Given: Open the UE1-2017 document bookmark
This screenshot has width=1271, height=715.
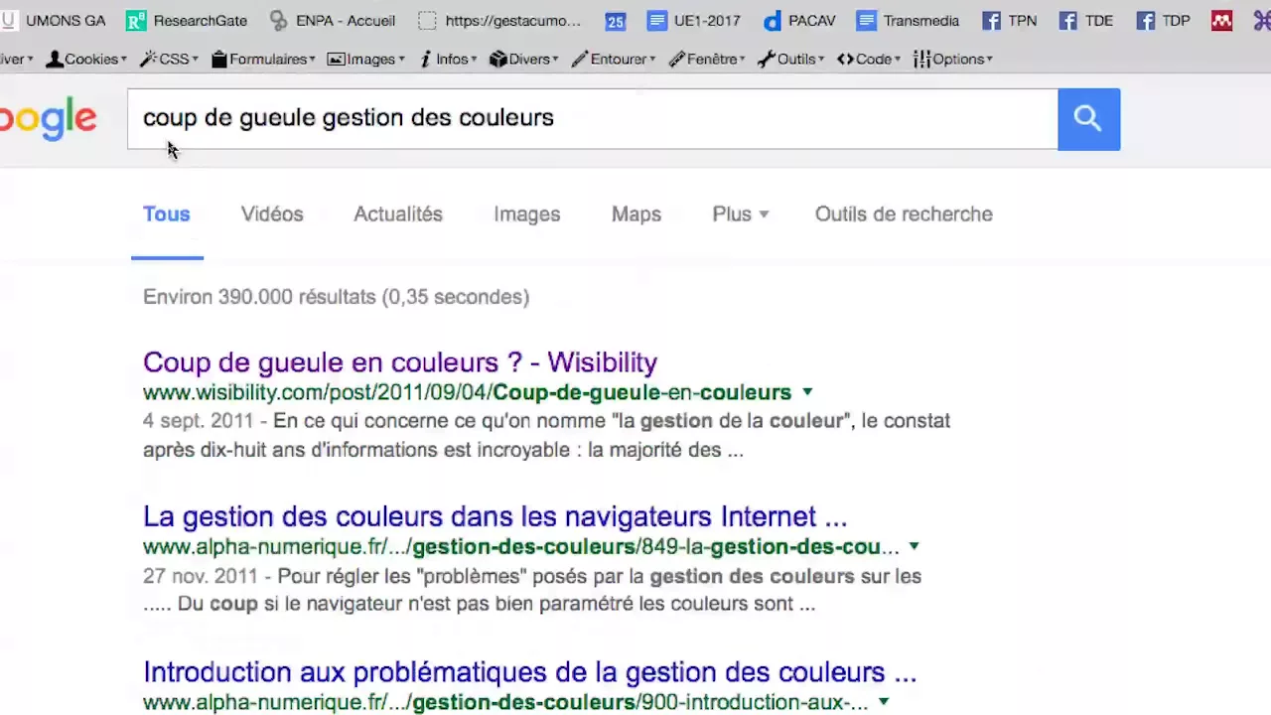Looking at the screenshot, I should pyautogui.click(x=693, y=20).
